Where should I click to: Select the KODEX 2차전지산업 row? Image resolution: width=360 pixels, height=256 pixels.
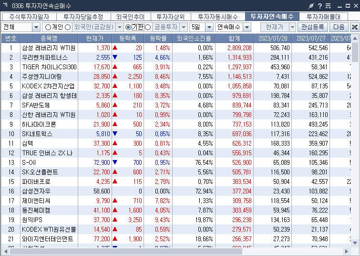[x=176, y=86]
